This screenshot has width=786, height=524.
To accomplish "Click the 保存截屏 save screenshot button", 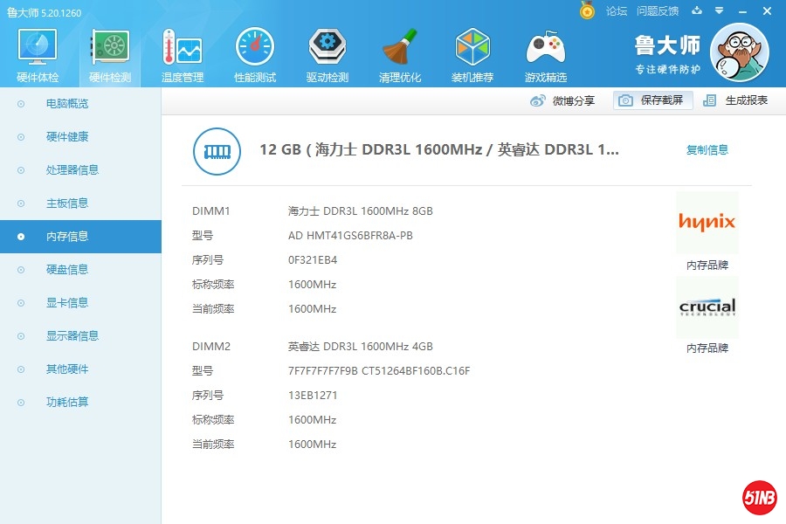I will pyautogui.click(x=652, y=100).
